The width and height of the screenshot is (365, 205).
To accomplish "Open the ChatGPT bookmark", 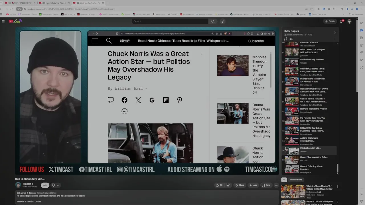I will 172,14.
